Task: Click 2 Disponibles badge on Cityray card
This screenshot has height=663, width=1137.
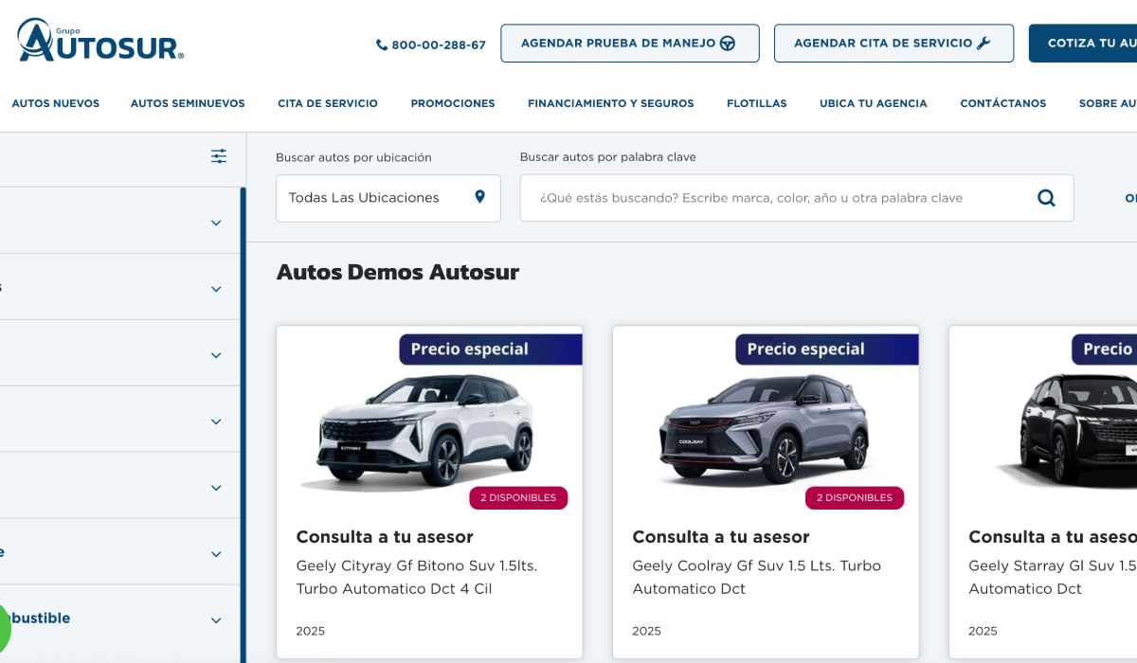Action: (x=518, y=497)
